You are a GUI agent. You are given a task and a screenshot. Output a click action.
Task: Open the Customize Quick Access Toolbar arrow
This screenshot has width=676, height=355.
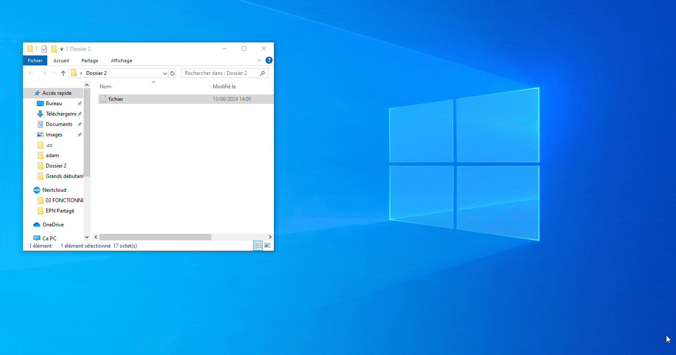tap(62, 49)
